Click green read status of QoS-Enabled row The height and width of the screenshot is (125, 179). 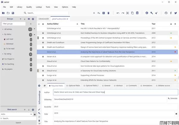click(x=171, y=33)
